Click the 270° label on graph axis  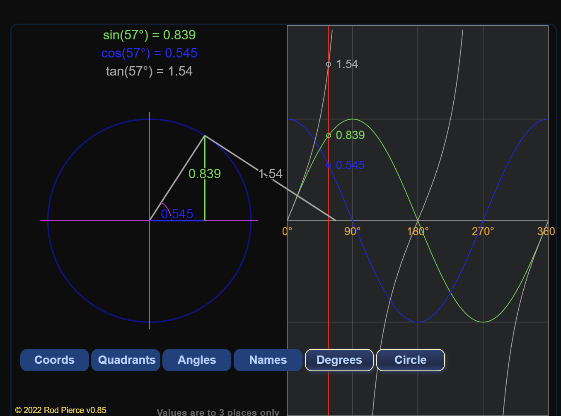[x=483, y=231]
